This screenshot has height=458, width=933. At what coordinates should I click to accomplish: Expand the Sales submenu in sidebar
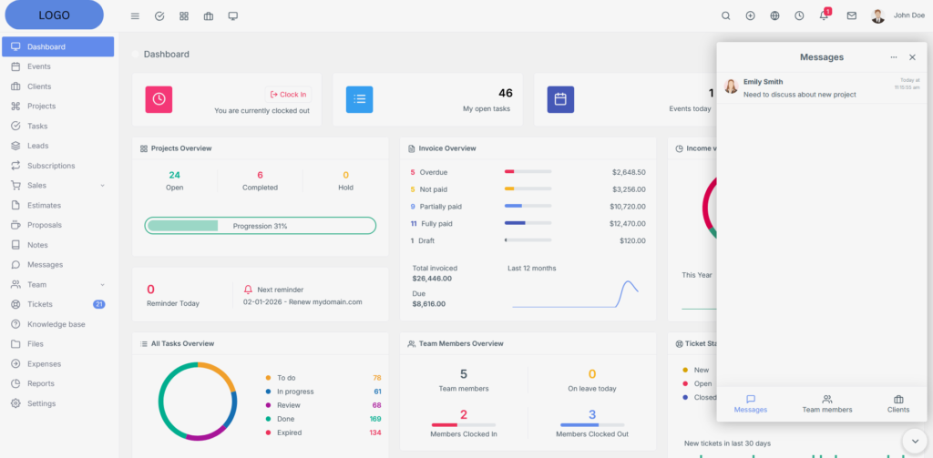pos(57,186)
